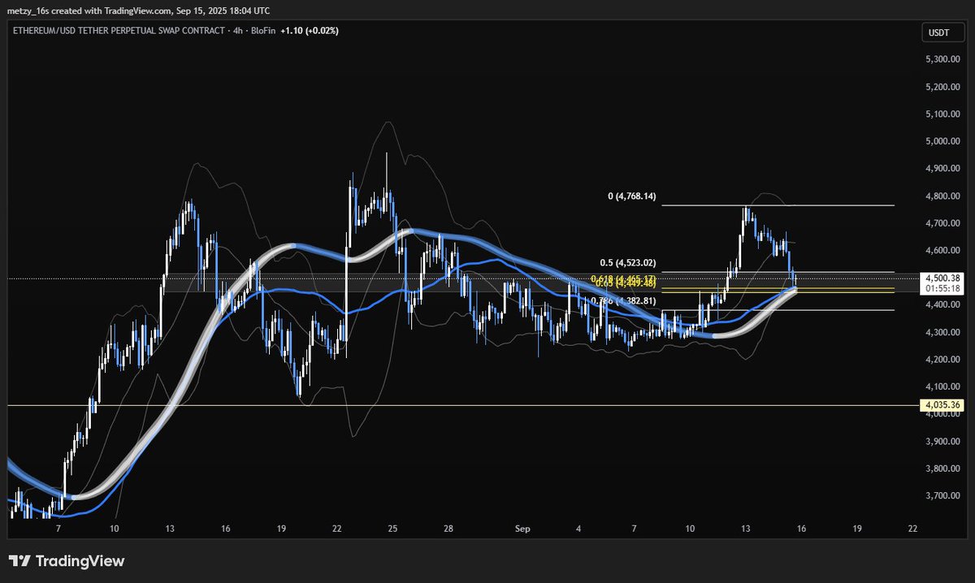Click the 01:55:18 candle countdown timer
975x583 pixels.
point(942,288)
